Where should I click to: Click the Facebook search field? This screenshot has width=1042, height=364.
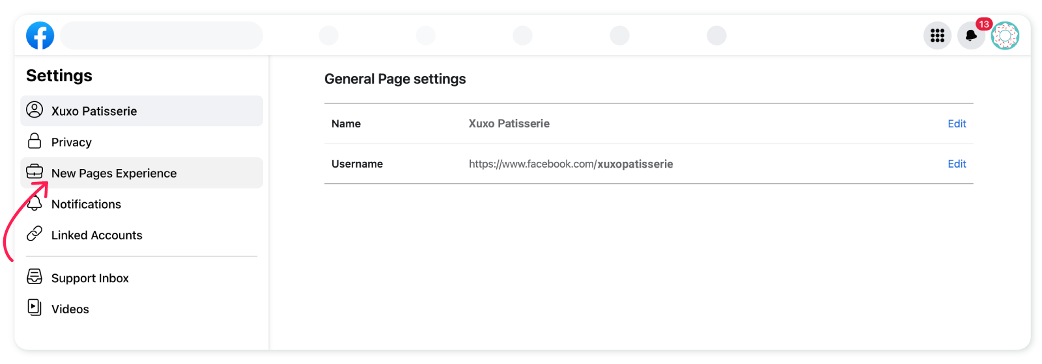[162, 35]
